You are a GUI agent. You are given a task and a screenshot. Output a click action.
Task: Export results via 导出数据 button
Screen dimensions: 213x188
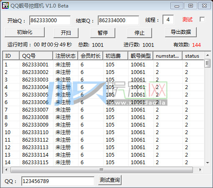point(181,32)
